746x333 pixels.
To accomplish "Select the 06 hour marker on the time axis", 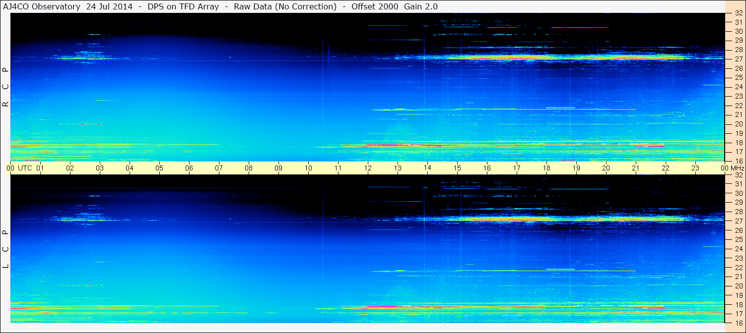I will point(189,168).
